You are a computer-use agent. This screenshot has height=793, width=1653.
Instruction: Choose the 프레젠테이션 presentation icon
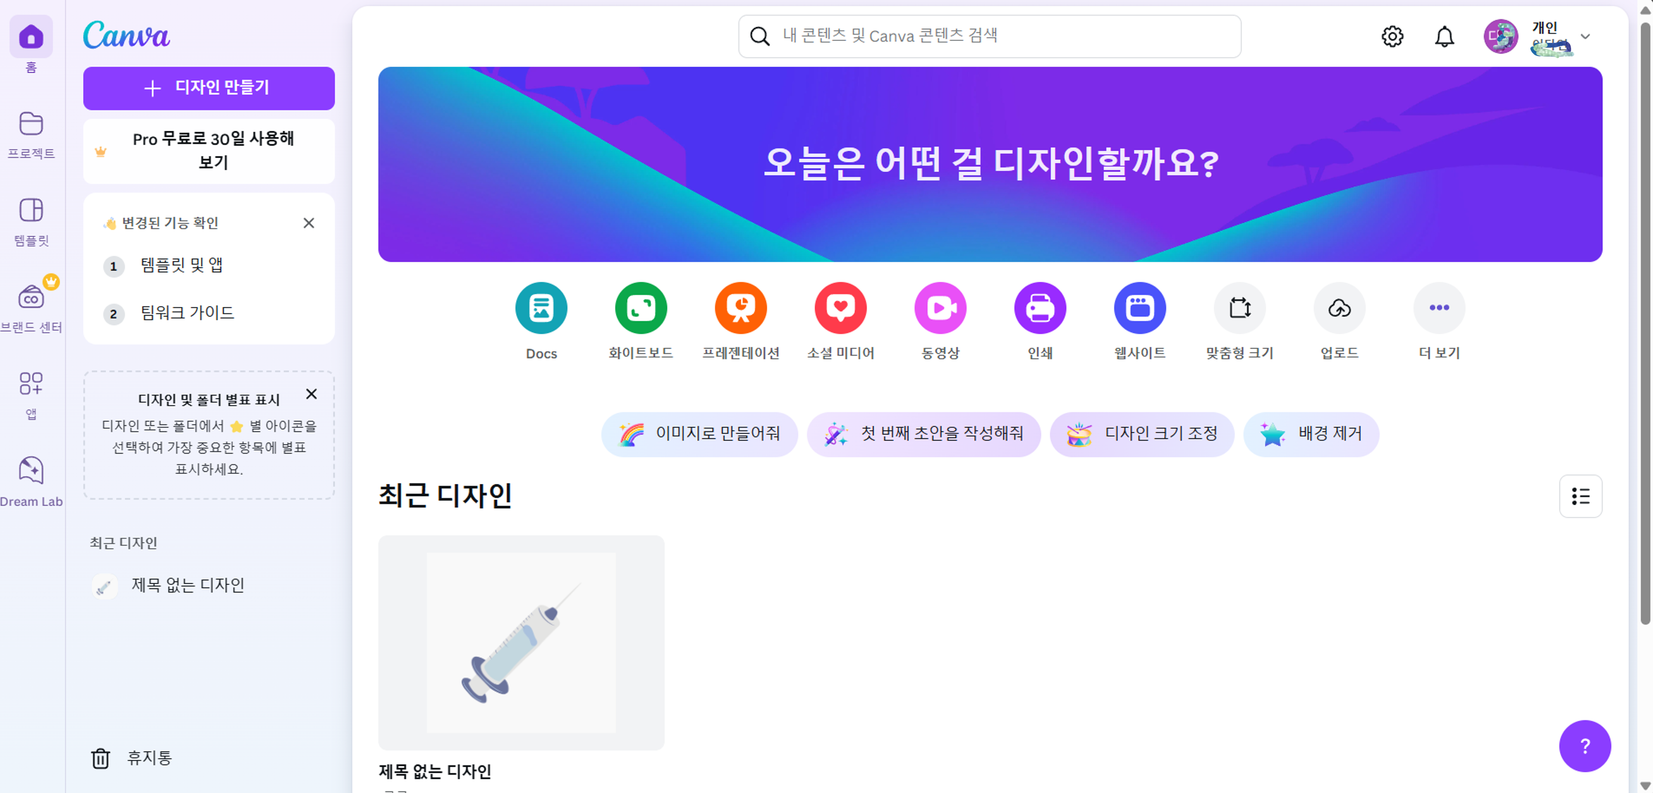pos(740,308)
